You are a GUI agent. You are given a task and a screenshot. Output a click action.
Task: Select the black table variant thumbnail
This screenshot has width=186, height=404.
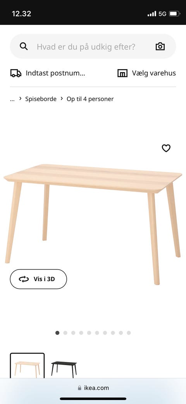(64, 366)
